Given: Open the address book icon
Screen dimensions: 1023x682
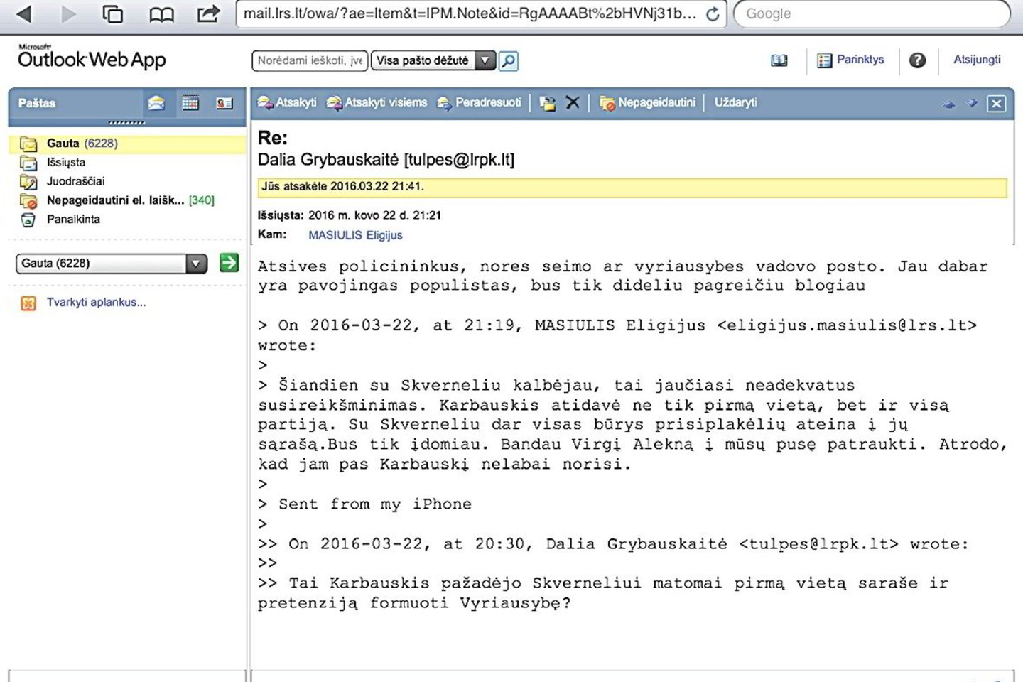Looking at the screenshot, I should pyautogui.click(x=779, y=61).
